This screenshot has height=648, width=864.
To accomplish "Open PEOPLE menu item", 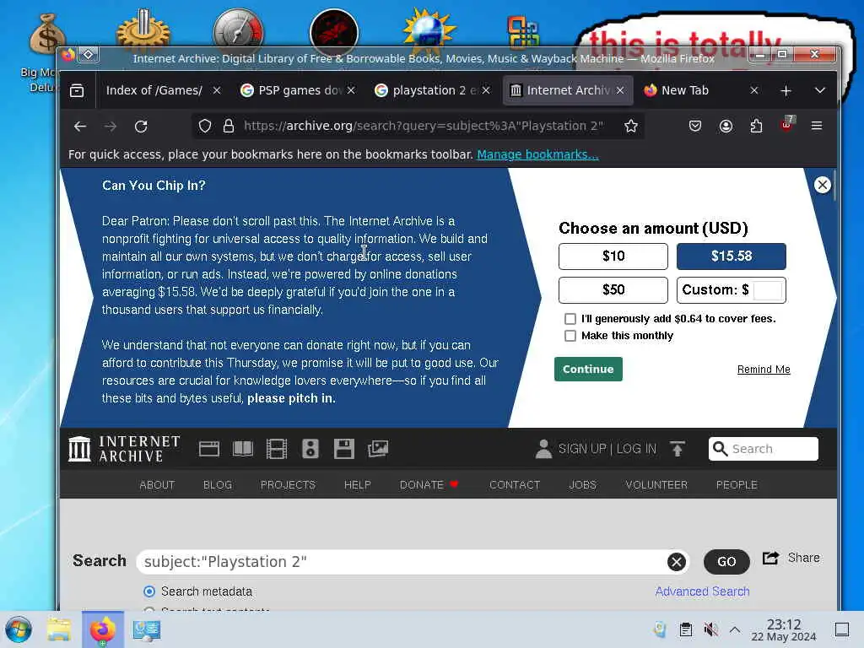I will (x=737, y=485).
